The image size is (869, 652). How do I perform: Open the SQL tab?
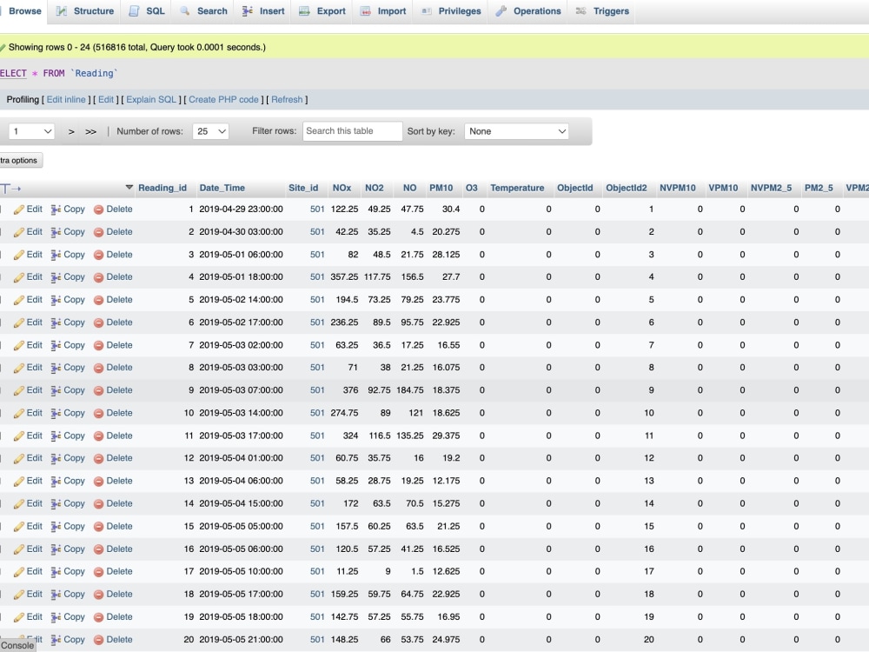pyautogui.click(x=146, y=11)
